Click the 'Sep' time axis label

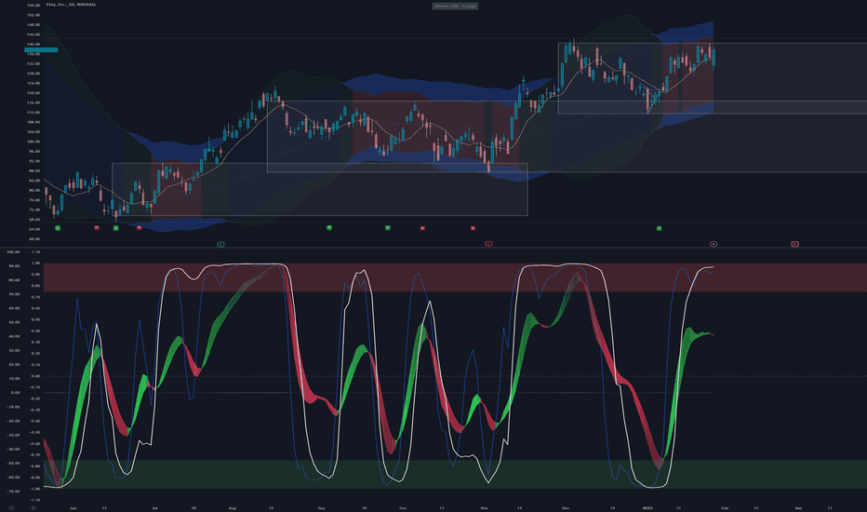click(x=321, y=507)
